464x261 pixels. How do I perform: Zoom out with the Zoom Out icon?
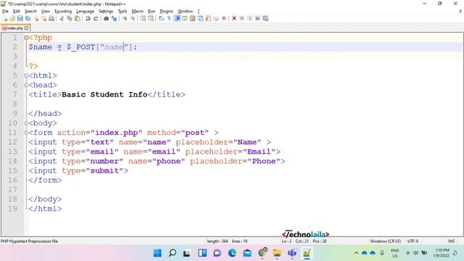pos(133,18)
